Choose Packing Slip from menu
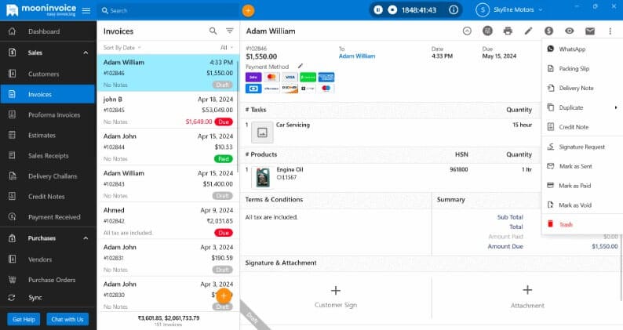This screenshot has width=623, height=330. [x=582, y=69]
